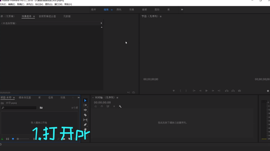
Task: Switch to the 组件 workspace
Action: (93, 10)
